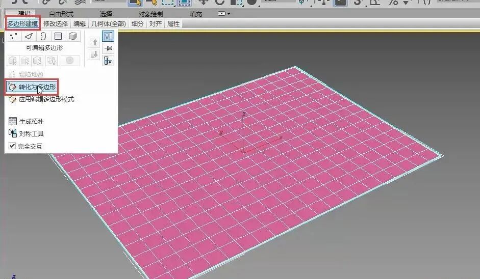The image size is (480, 279).
Task: Click Select Object cursor tool in toolbar
Action: [x=135, y=3]
